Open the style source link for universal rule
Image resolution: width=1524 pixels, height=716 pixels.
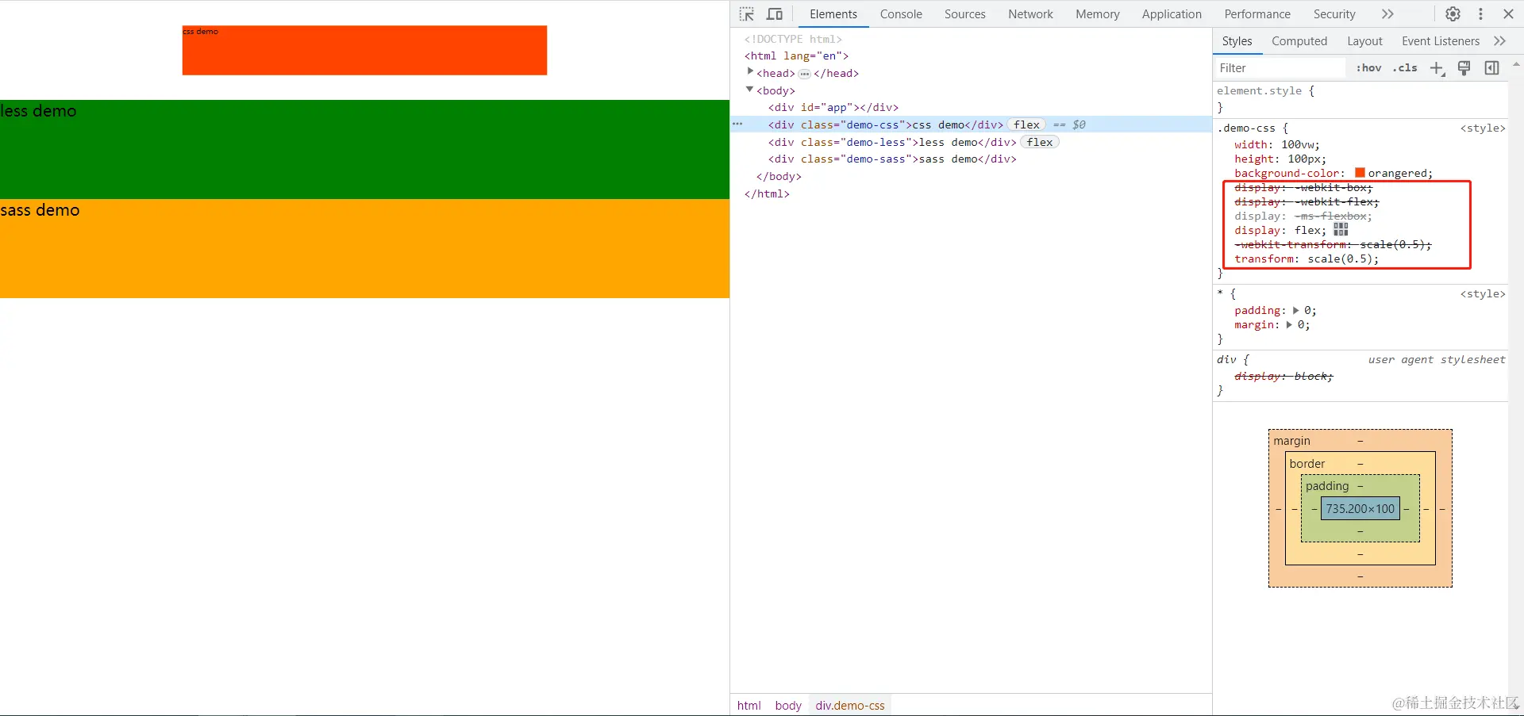(1483, 294)
